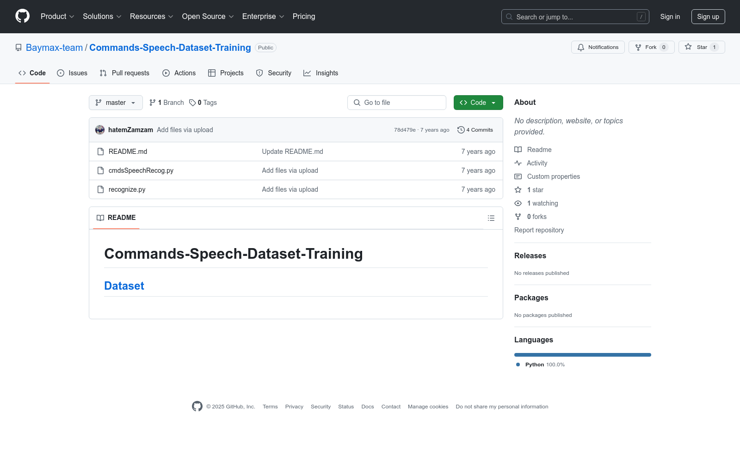Expand the Solutions menu

tap(102, 17)
